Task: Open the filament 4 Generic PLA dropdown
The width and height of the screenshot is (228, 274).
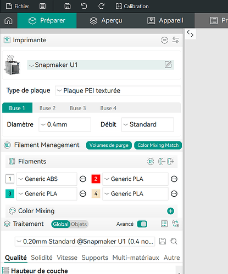Action: pyautogui.click(x=135, y=194)
